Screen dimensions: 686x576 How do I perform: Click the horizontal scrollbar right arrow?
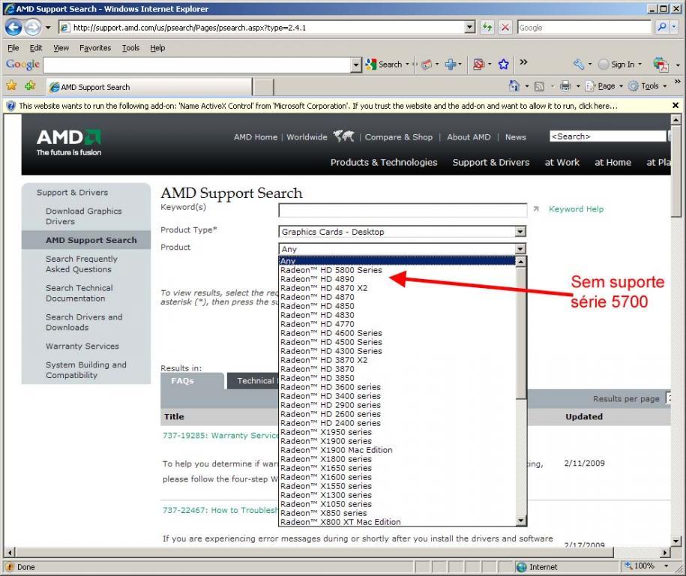665,552
